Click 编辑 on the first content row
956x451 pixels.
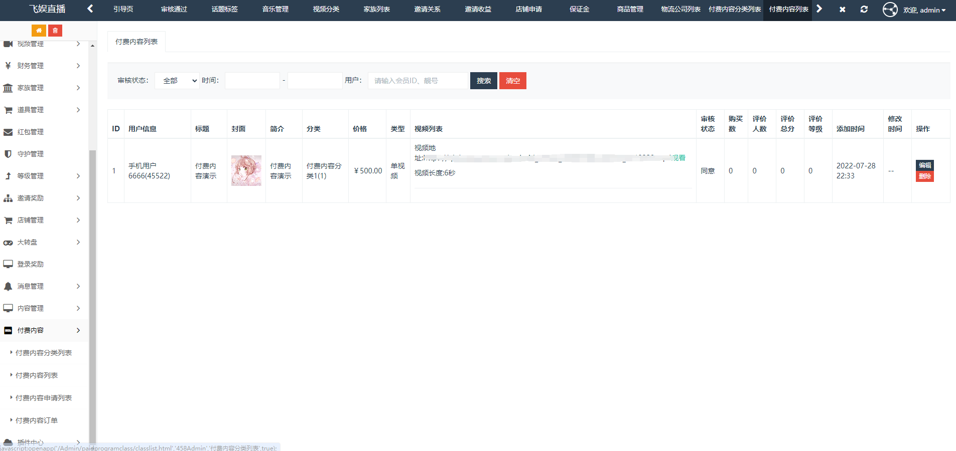(924, 165)
